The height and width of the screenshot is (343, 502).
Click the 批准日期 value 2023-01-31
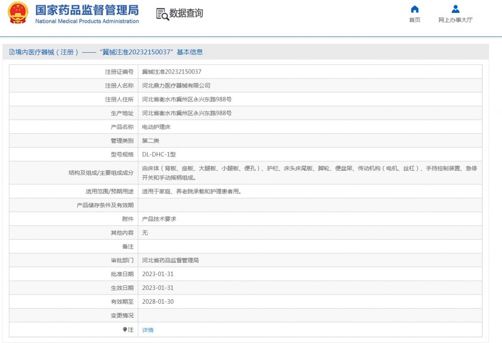pyautogui.click(x=158, y=274)
